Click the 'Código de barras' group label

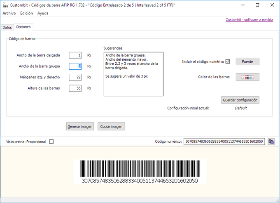22,39
